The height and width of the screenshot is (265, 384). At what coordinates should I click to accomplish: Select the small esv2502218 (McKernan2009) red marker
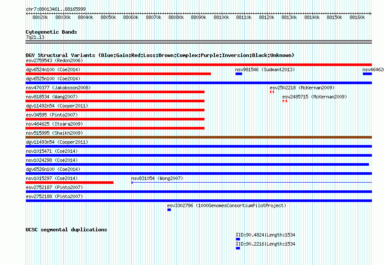tap(272, 92)
